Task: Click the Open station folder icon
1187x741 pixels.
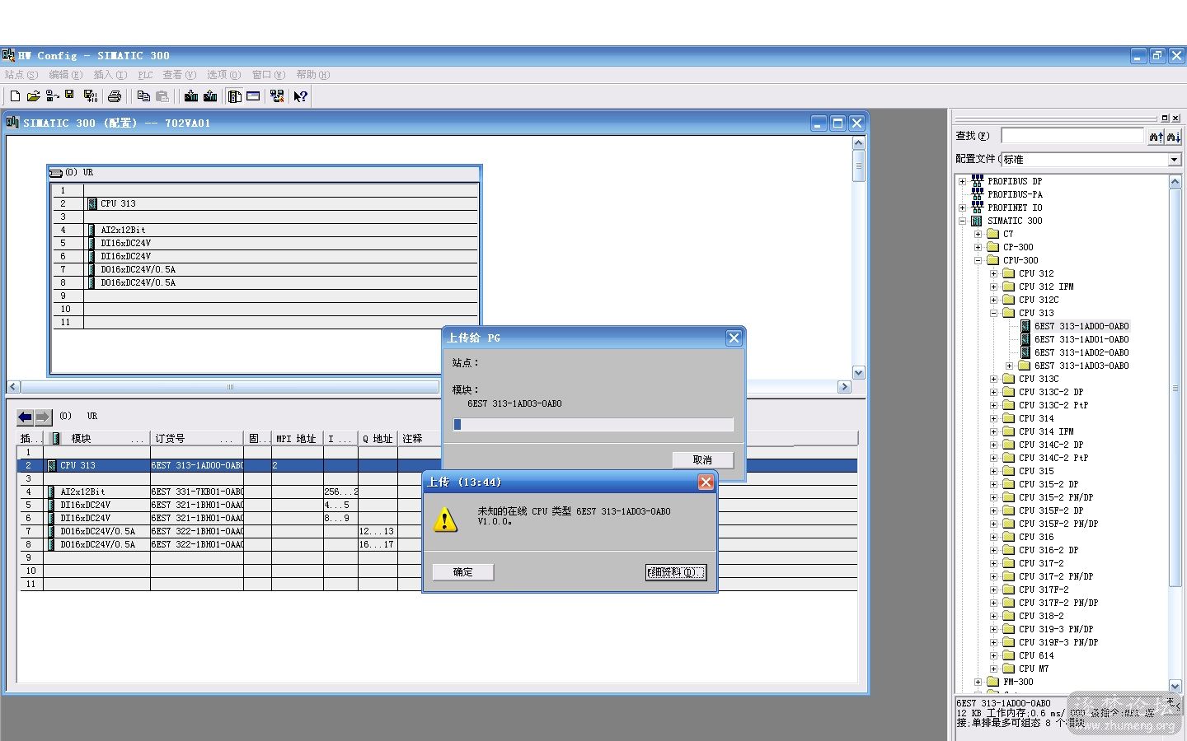Action: click(33, 96)
